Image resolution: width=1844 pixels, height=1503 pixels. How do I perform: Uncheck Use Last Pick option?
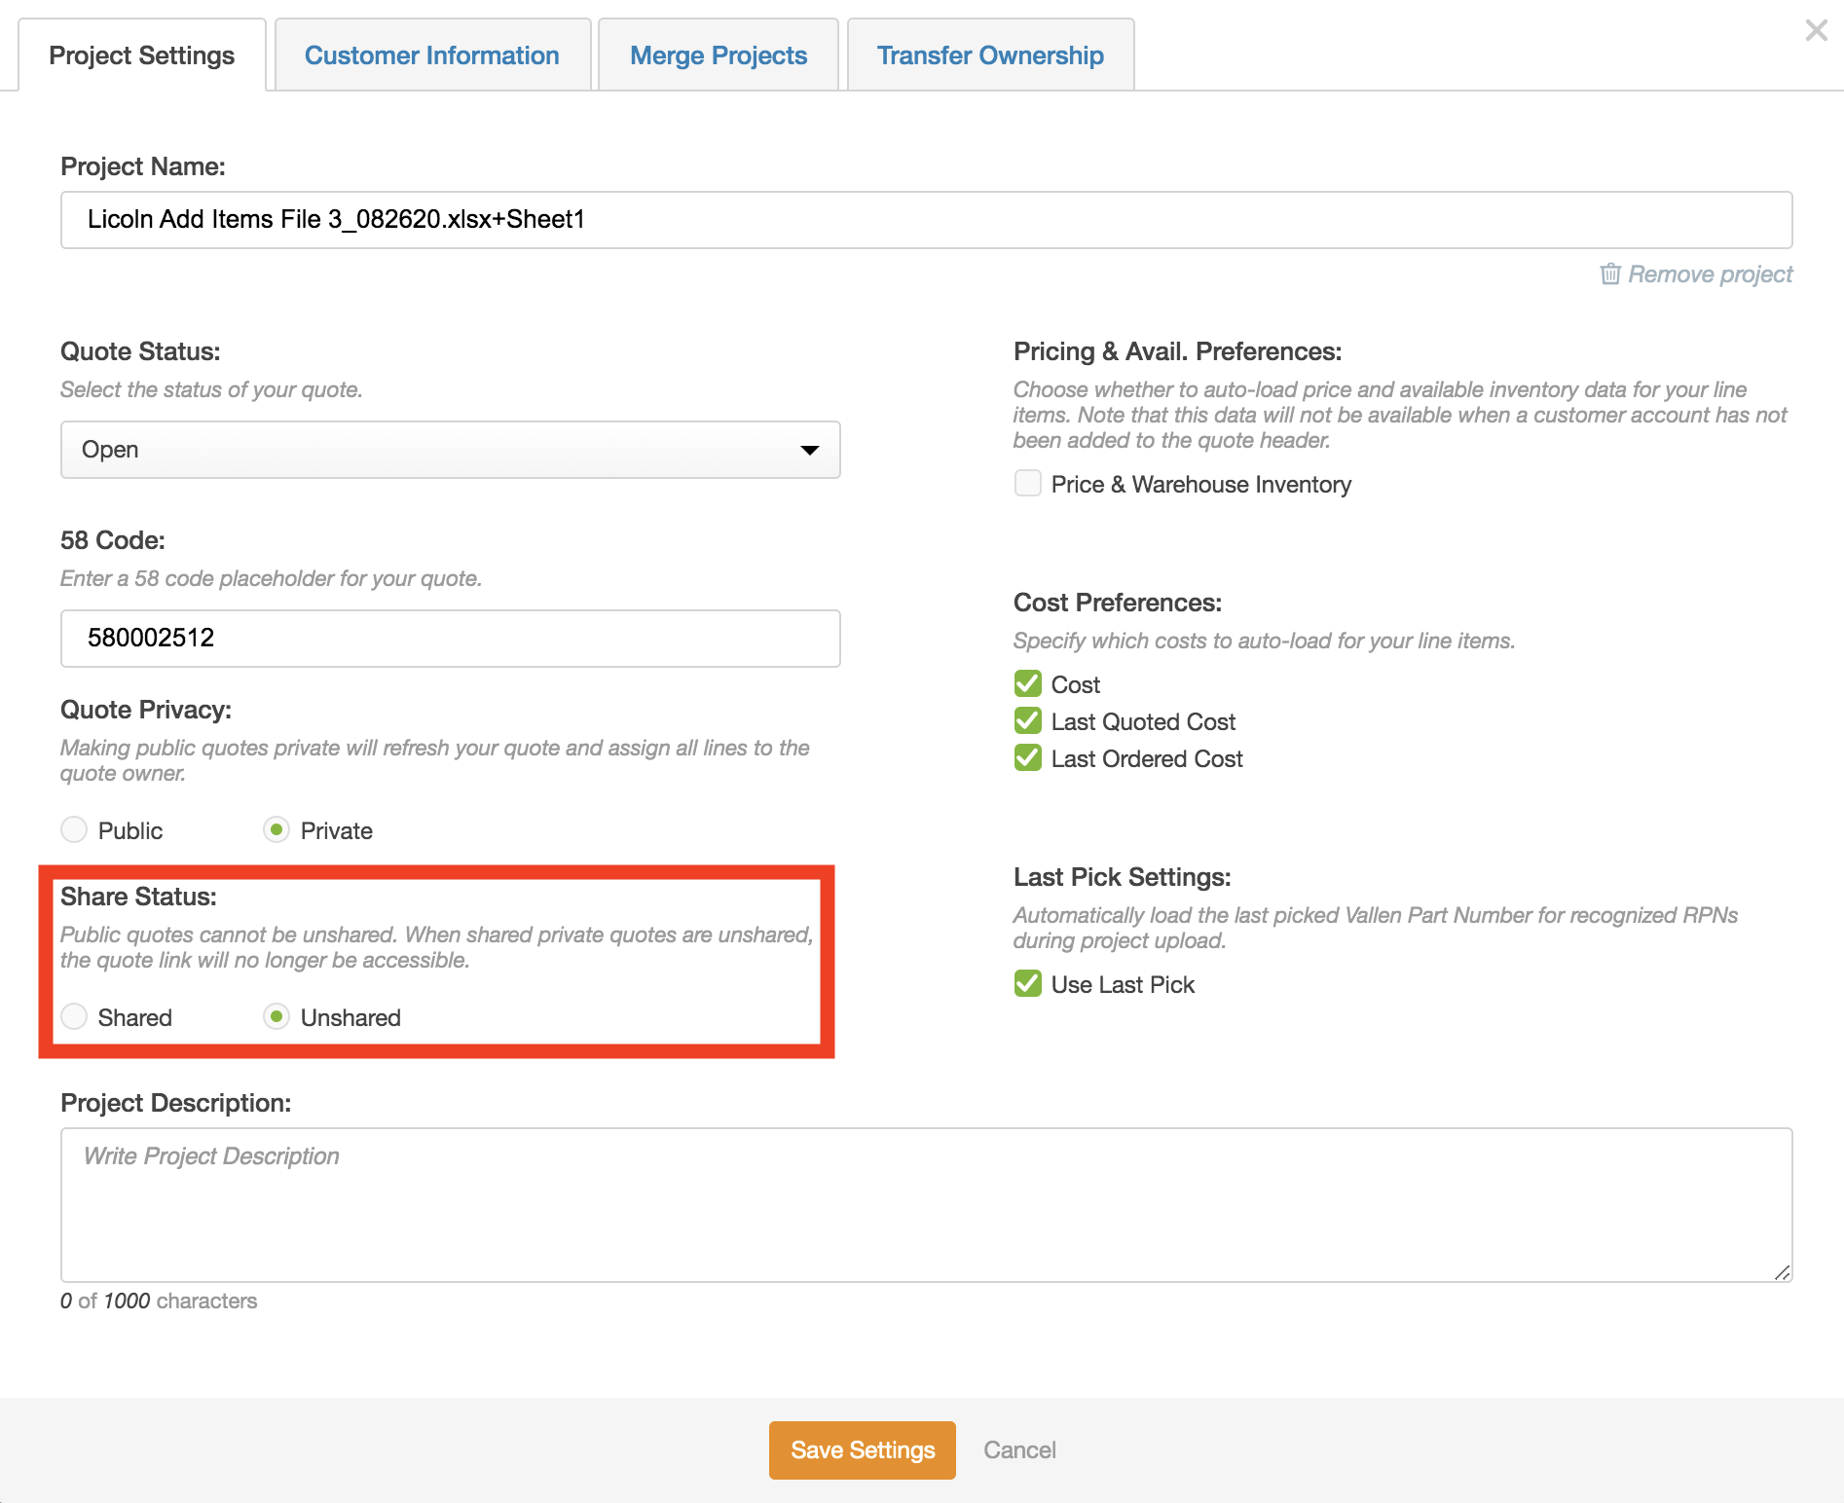tap(1028, 984)
